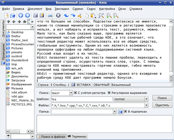Click the filter funnel icon below file list
This screenshot has height=140, width=174.
coord(8,136)
